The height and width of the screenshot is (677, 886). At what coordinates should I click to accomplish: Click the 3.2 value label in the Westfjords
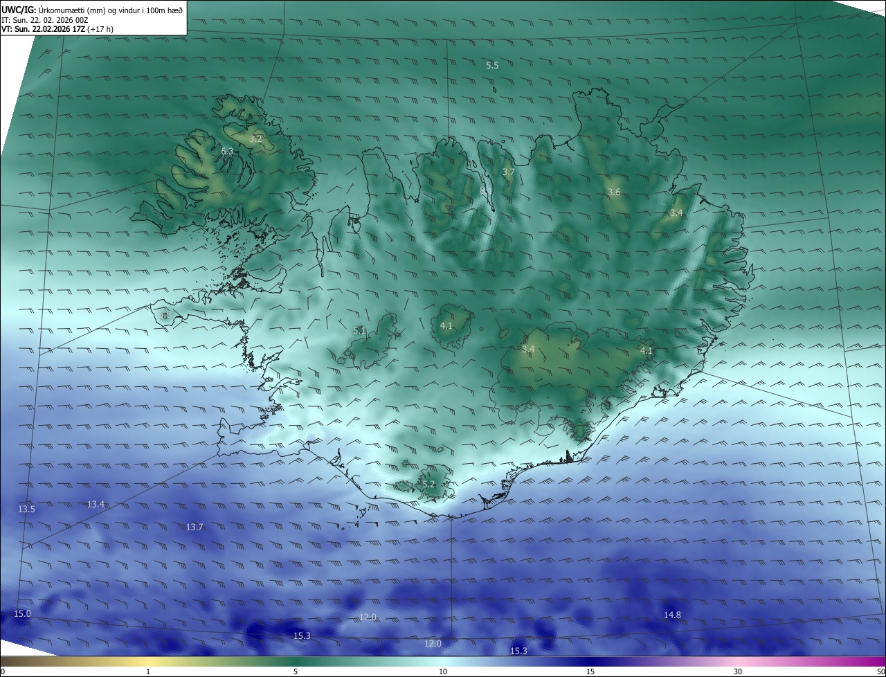255,138
